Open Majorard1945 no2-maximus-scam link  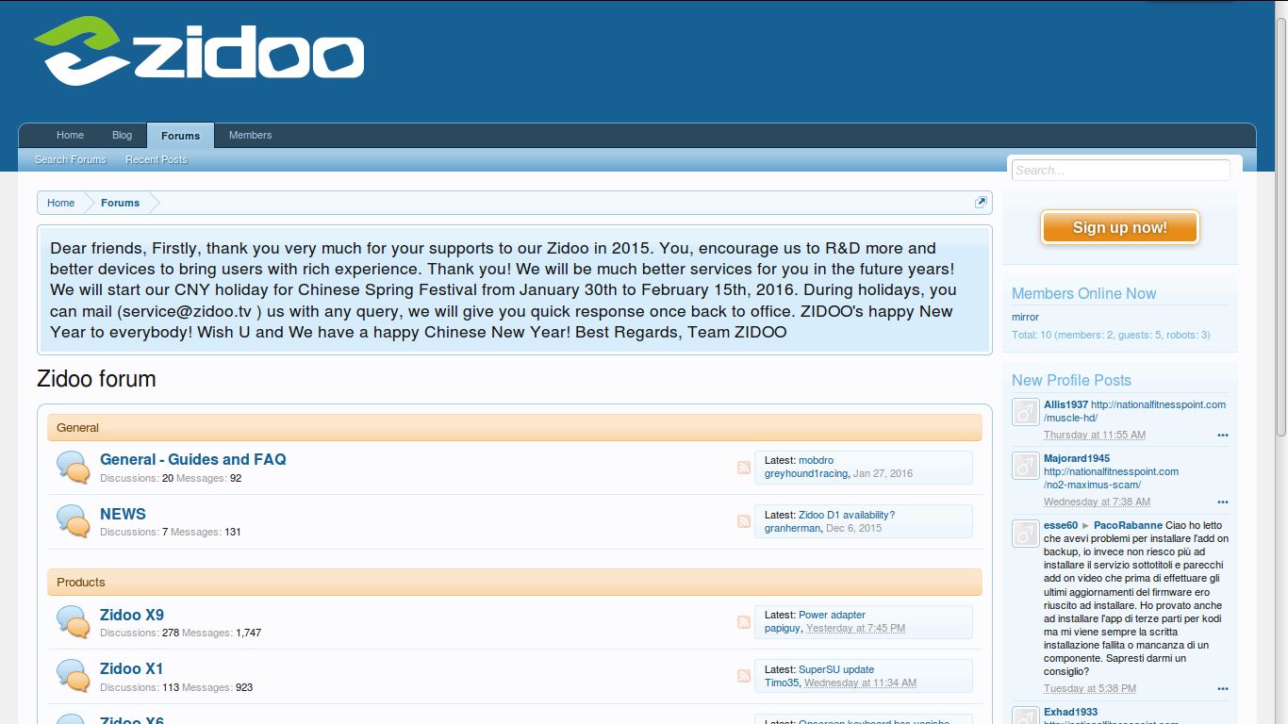pyautogui.click(x=1111, y=478)
